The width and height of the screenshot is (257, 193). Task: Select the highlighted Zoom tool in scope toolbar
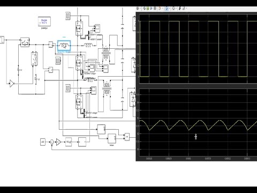167,9
